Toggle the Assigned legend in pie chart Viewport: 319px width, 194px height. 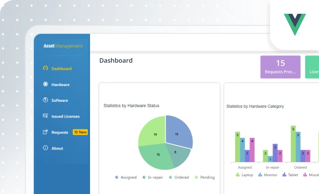pos(126,178)
